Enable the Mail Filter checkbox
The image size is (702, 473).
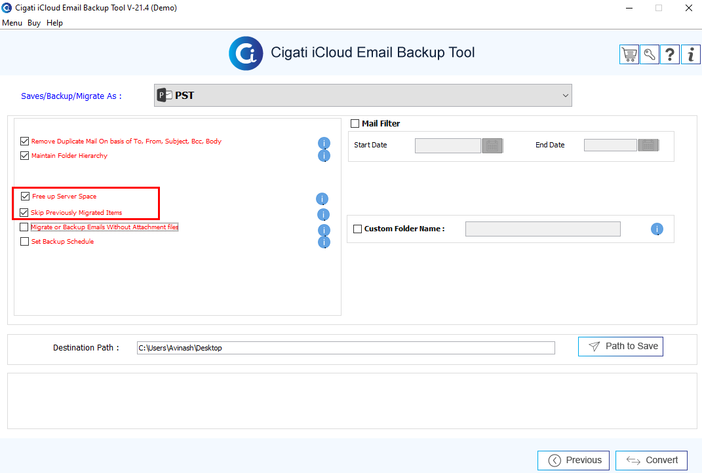(355, 124)
